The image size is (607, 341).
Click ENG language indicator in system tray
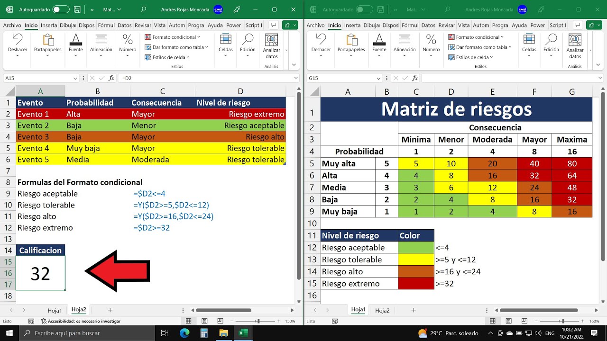point(550,333)
